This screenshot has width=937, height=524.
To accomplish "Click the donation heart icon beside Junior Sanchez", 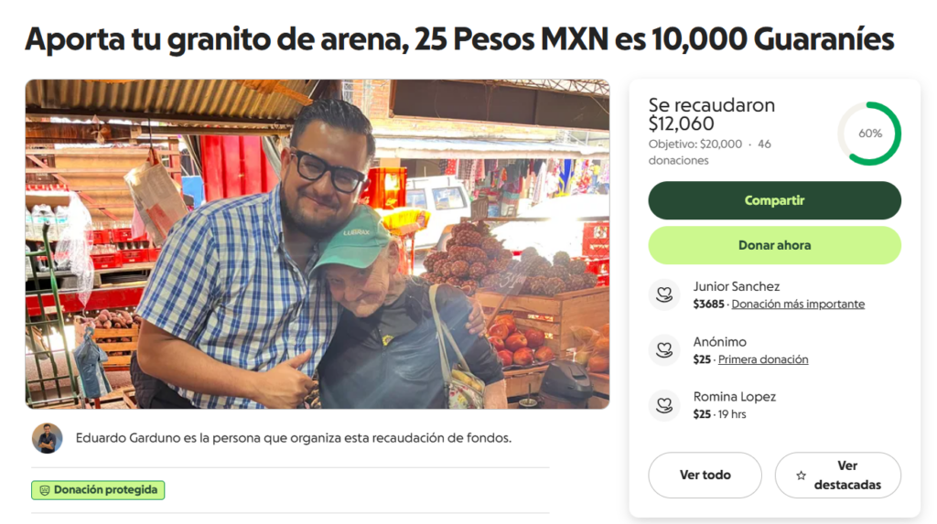I will click(664, 294).
